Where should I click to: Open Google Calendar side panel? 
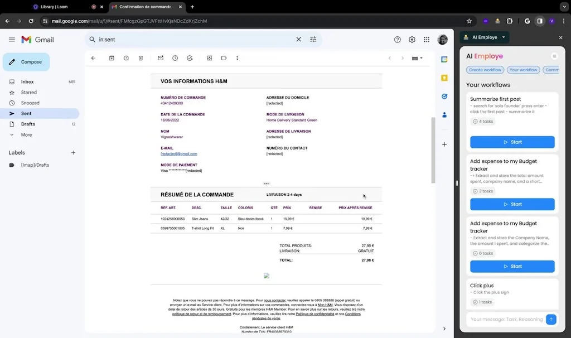coord(444,59)
